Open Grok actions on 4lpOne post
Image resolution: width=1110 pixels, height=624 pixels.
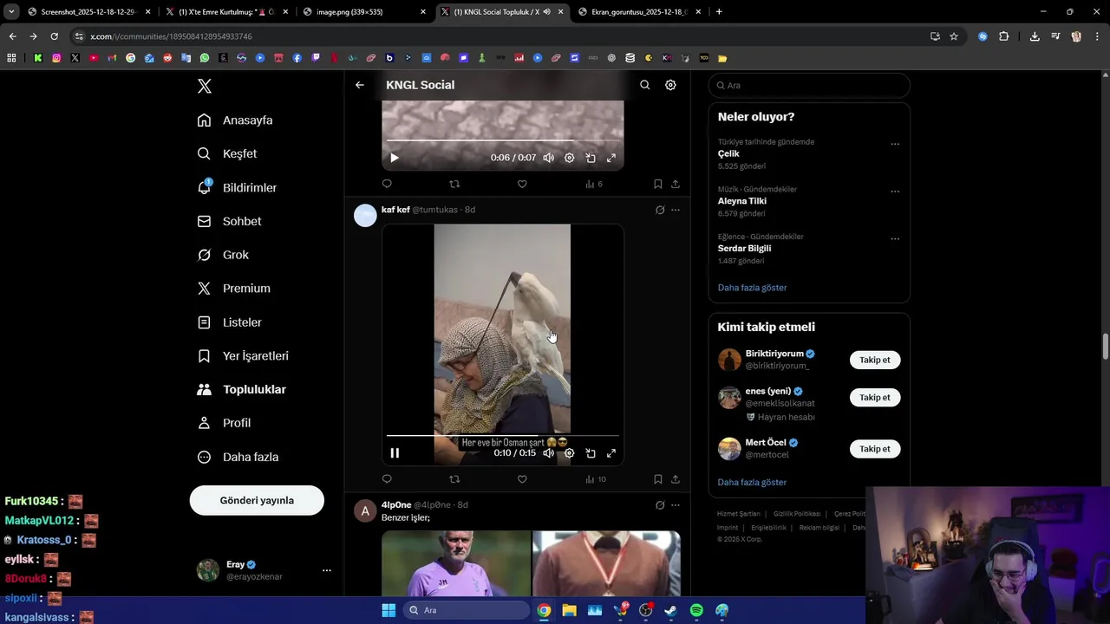click(660, 505)
